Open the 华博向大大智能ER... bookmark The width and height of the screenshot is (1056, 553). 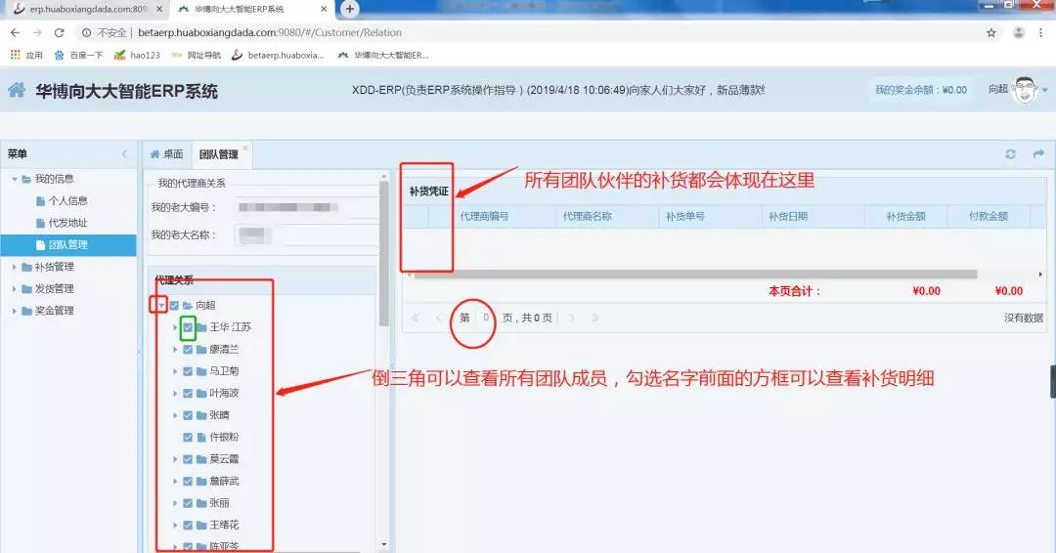pos(383,55)
